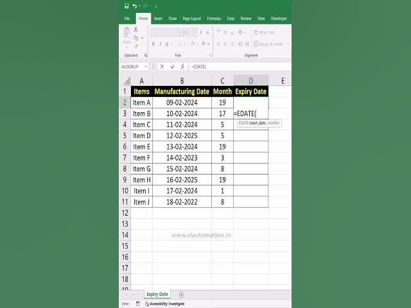Open Font dialog launcher
This screenshot has height=308, width=411.
211,55
